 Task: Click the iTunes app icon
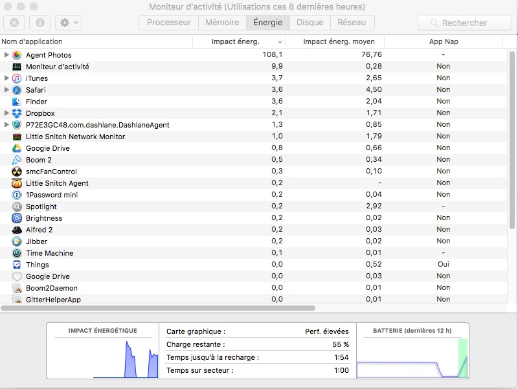pos(17,78)
